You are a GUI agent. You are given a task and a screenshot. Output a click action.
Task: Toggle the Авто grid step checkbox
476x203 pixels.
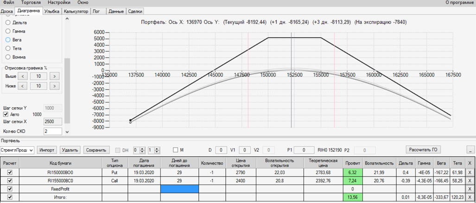6,114
